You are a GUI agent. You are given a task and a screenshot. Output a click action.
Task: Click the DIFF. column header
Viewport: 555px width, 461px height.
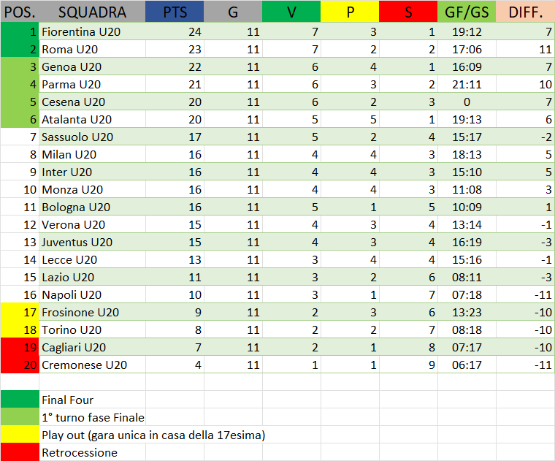pyautogui.click(x=525, y=12)
